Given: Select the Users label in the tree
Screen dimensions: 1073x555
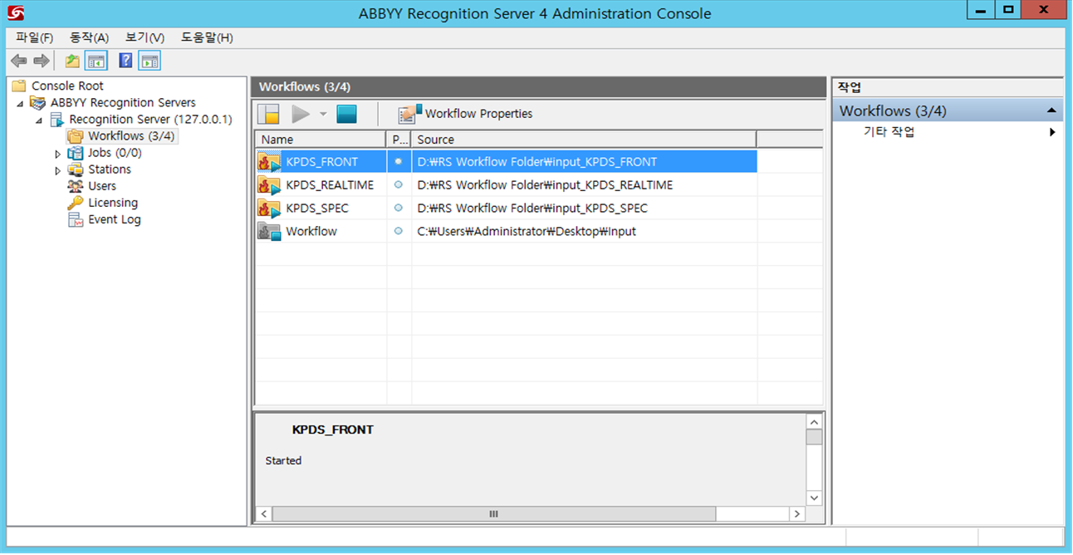Looking at the screenshot, I should [102, 186].
